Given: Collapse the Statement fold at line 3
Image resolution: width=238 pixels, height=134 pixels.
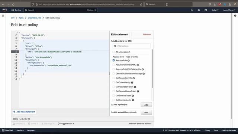Looking at the screenshot, I should point(18,38).
